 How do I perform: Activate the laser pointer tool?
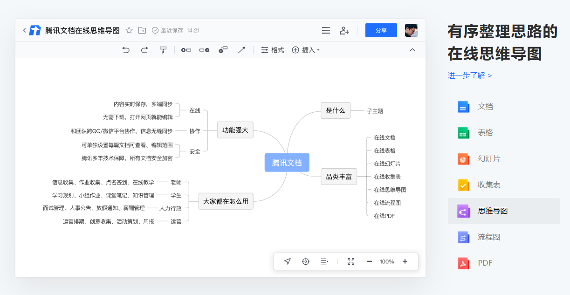(x=287, y=261)
